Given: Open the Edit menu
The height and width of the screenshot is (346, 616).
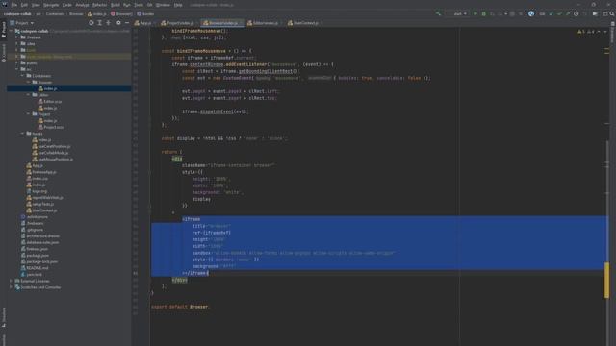Looking at the screenshot, I should (24, 5).
